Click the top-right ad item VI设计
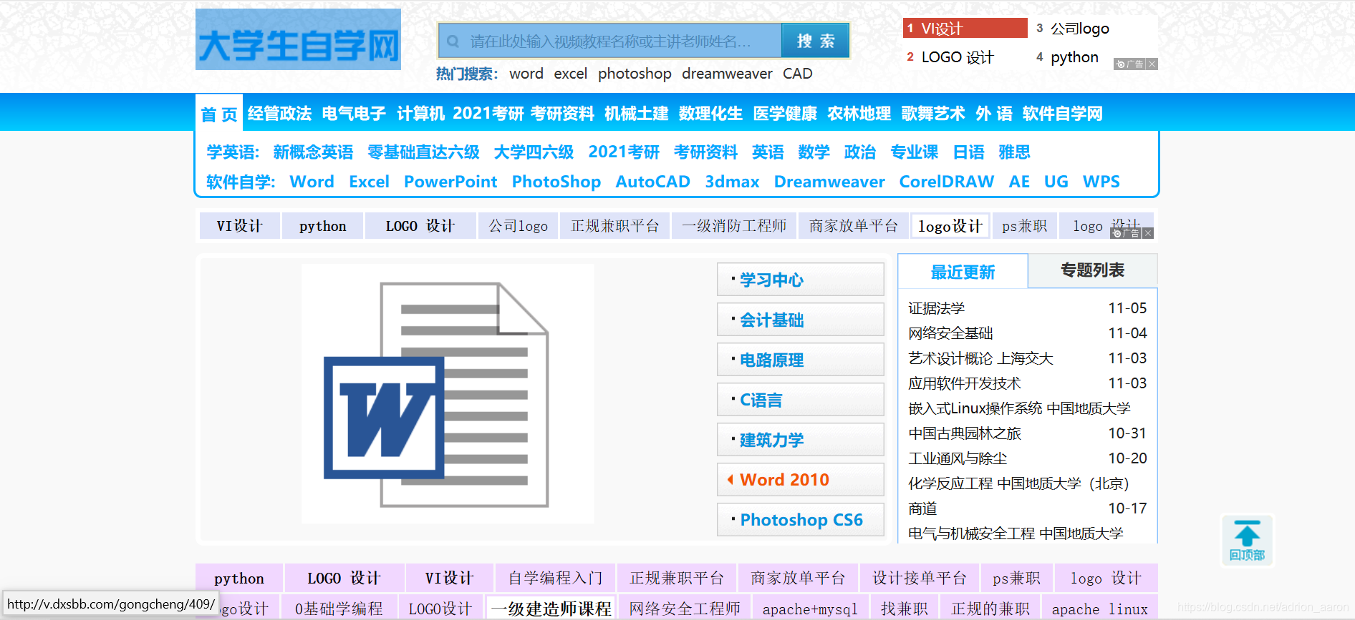This screenshot has height=620, width=1355. (965, 29)
